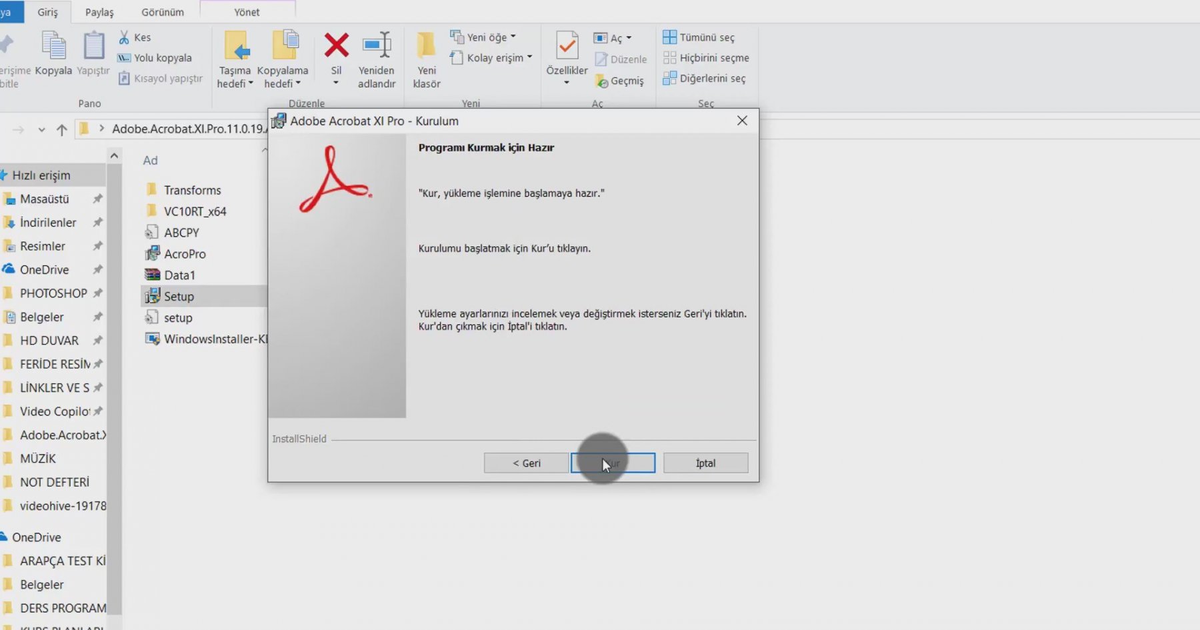Switch to the Görünüm ribbon tab
The image size is (1200, 630).
(163, 12)
